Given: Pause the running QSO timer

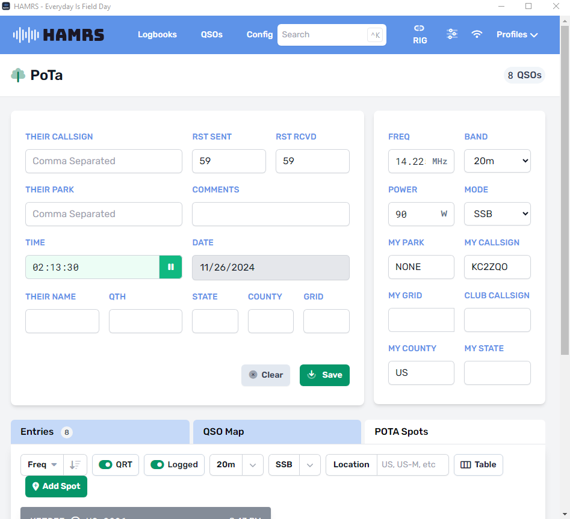Looking at the screenshot, I should [x=171, y=266].
